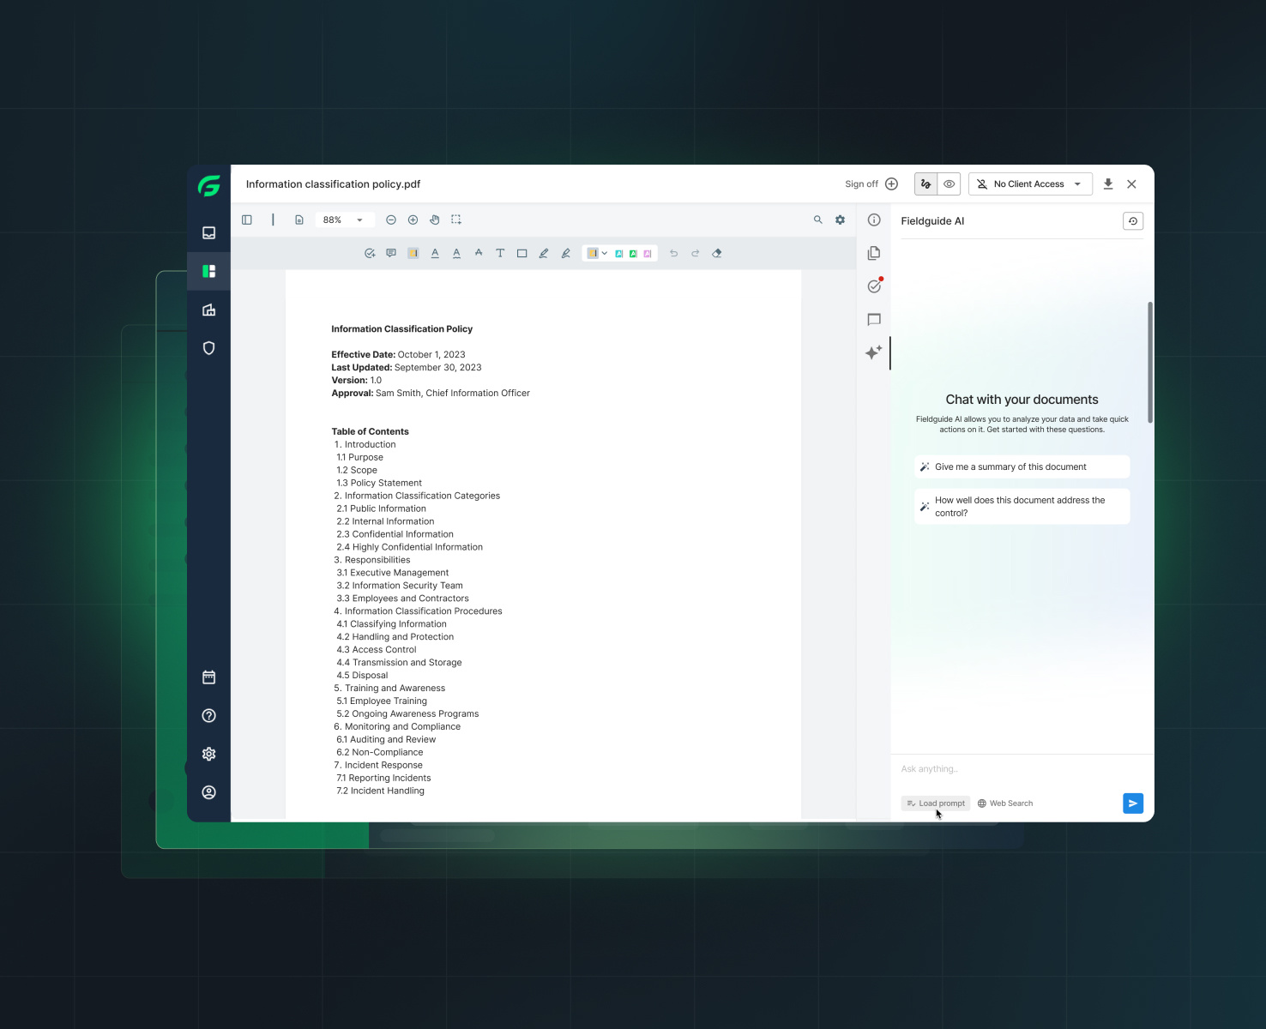Image resolution: width=1266 pixels, height=1029 pixels.
Task: Select the strikeout text tool
Action: pyautogui.click(x=479, y=253)
